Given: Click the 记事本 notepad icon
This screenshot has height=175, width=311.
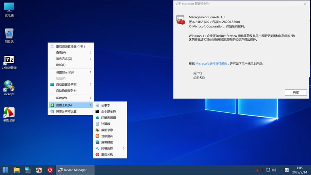Looking at the screenshot, I should coord(97,105).
